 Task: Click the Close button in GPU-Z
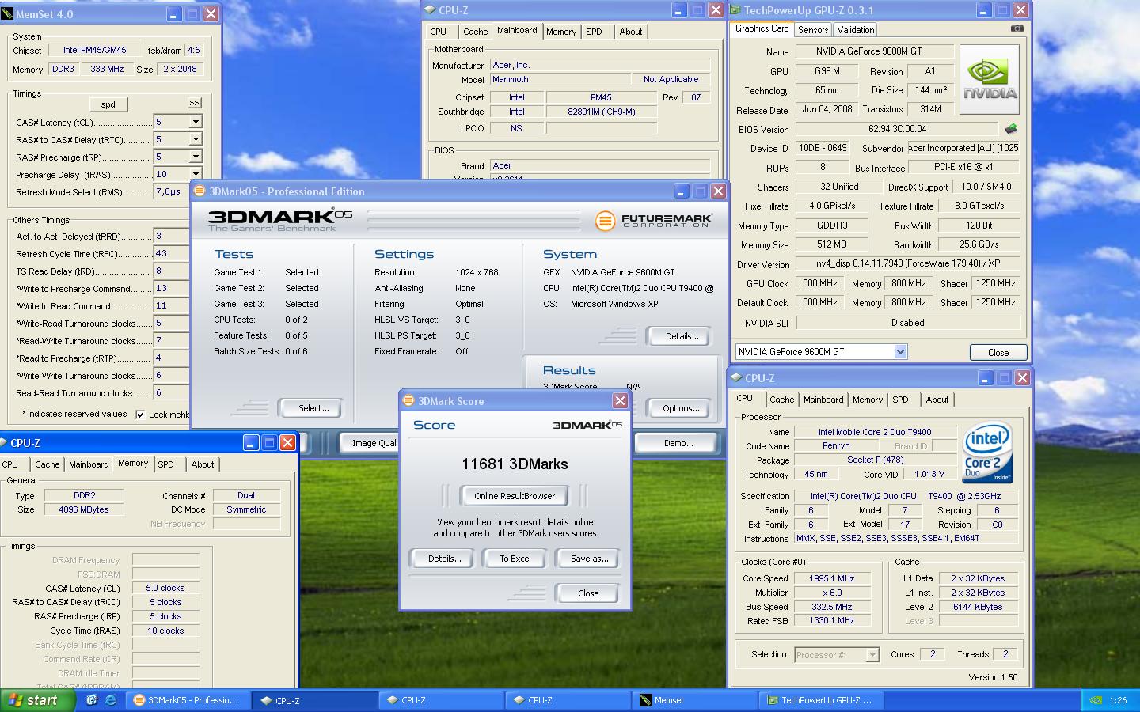click(x=998, y=353)
